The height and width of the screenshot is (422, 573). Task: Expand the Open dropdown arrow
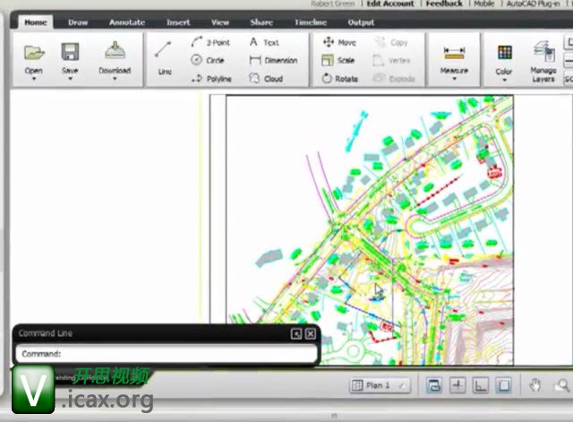point(34,78)
